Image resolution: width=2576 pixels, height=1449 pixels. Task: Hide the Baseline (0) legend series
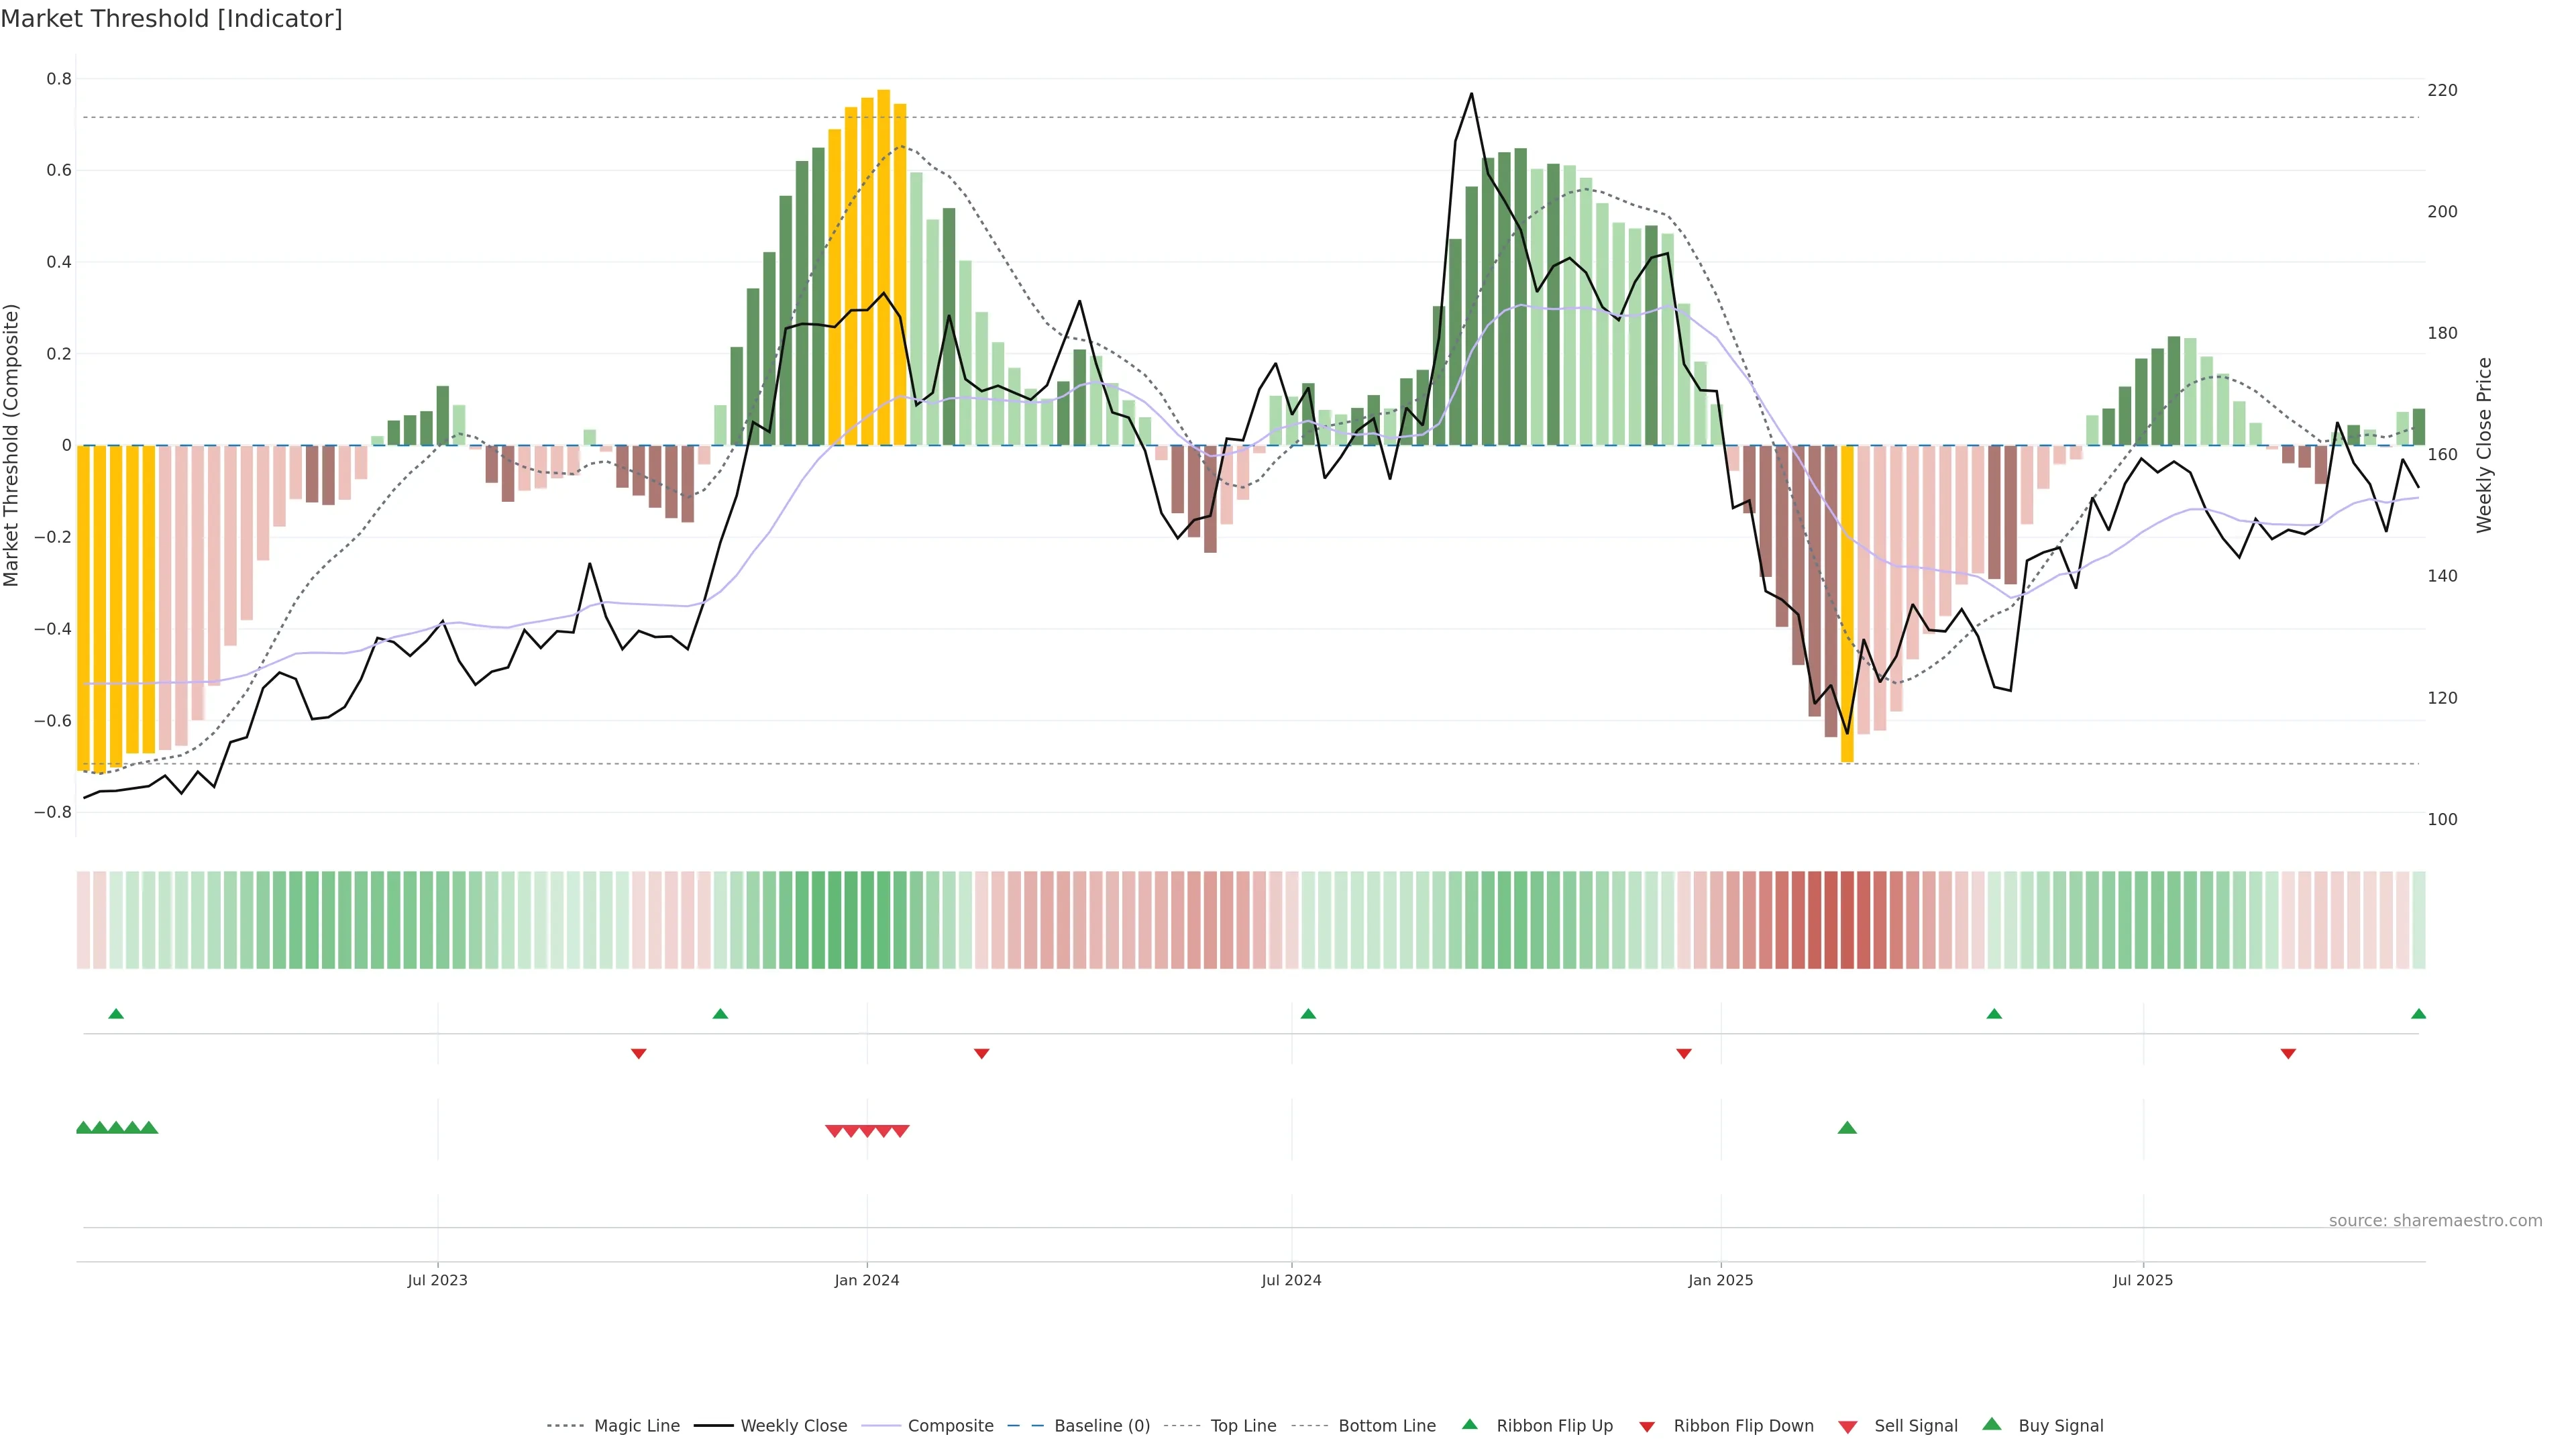tap(1102, 1426)
